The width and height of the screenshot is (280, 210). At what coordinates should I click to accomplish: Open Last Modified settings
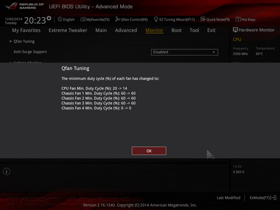228,198
